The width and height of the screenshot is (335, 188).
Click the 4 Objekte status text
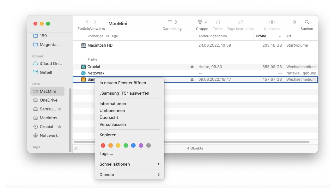click(x=195, y=148)
